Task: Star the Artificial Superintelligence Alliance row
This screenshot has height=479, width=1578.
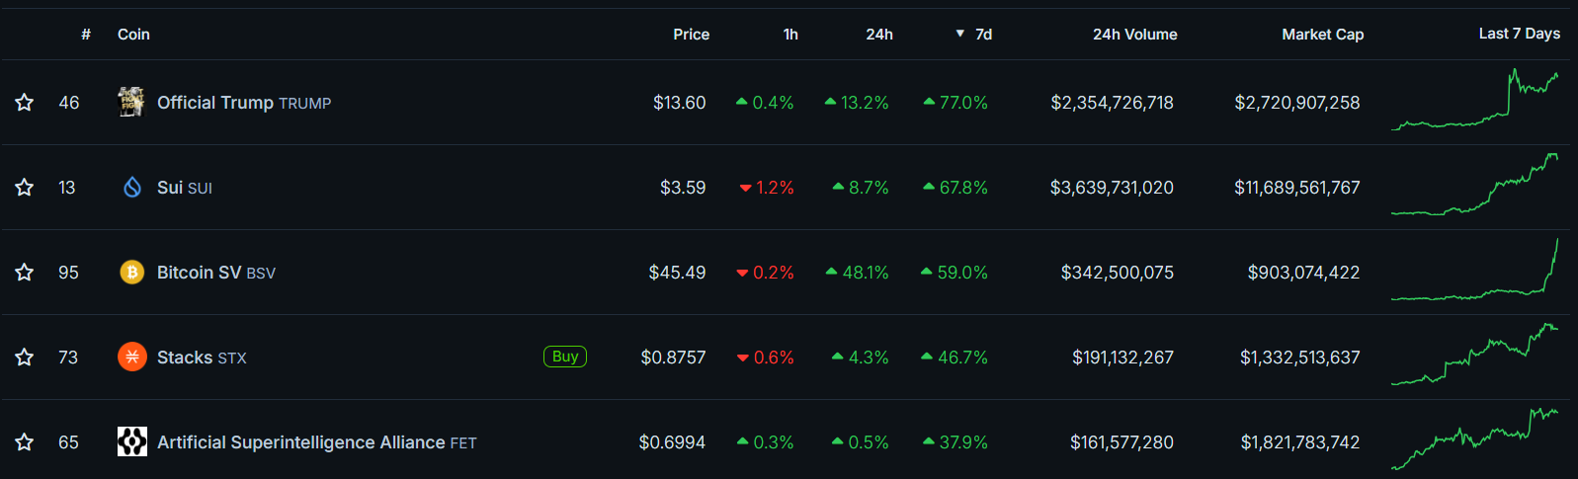Action: pos(25,442)
